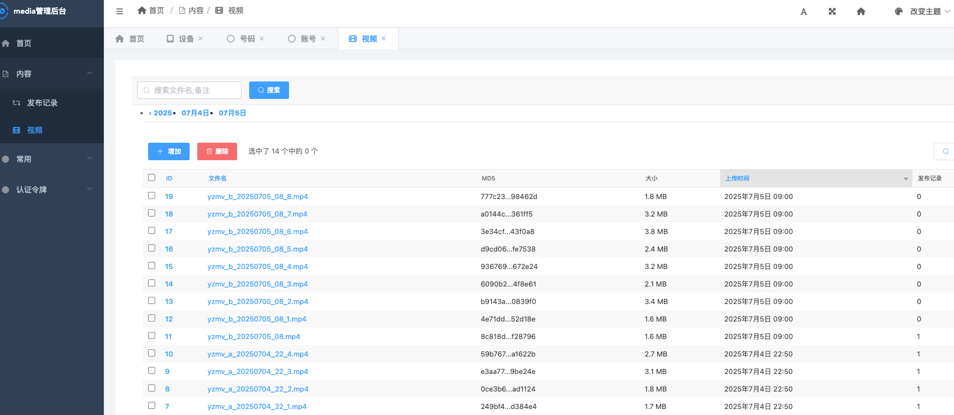954x415 pixels.
Task: Close the 设备 tab with its X
Action: [x=201, y=38]
